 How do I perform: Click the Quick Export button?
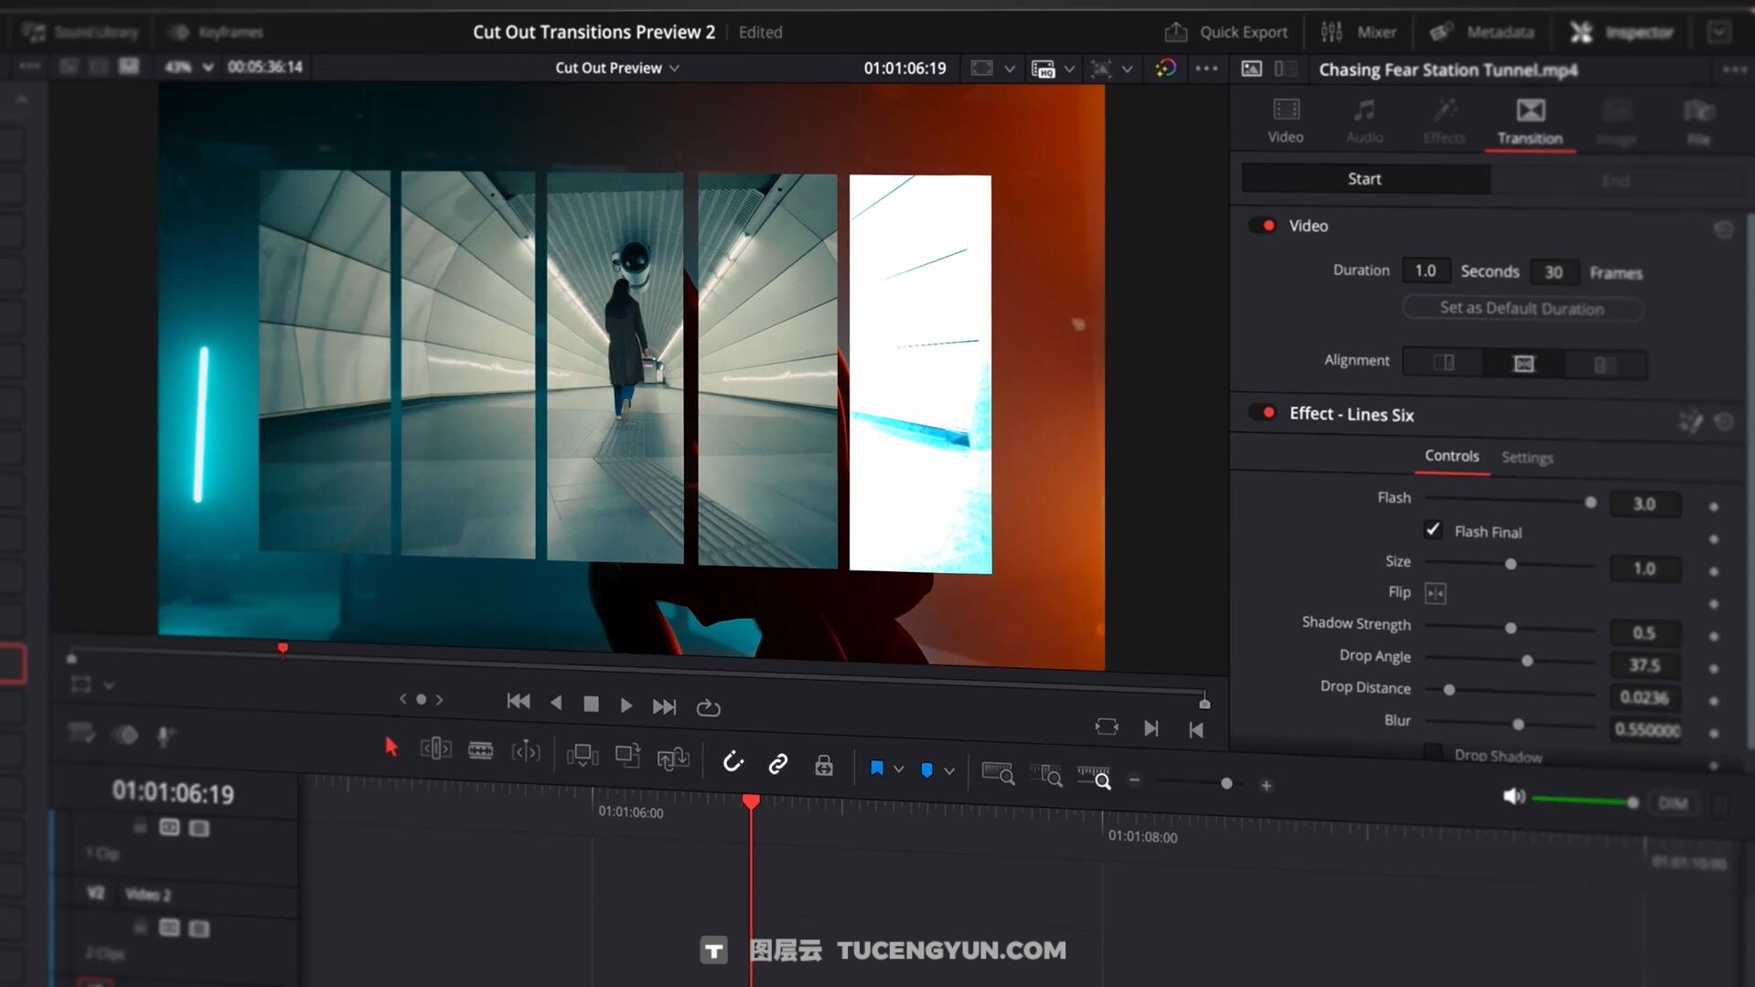pos(1225,32)
